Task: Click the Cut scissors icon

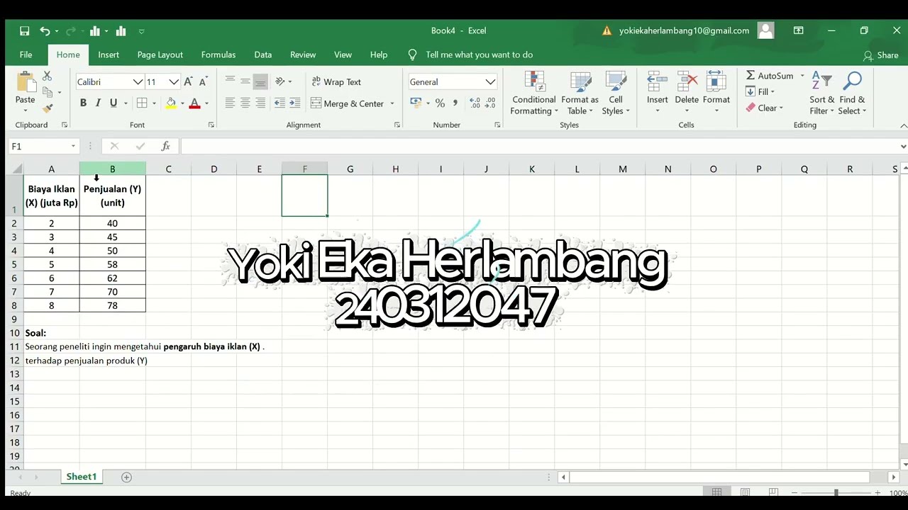Action: [x=47, y=76]
